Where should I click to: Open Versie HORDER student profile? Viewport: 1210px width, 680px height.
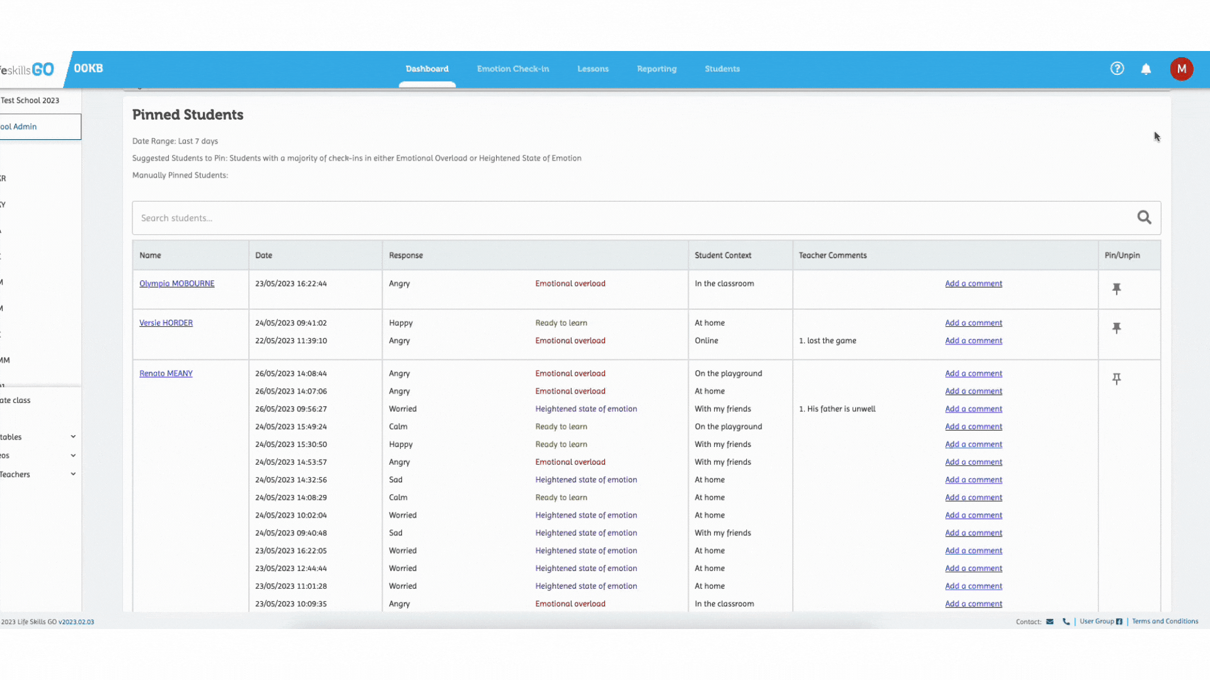166,323
